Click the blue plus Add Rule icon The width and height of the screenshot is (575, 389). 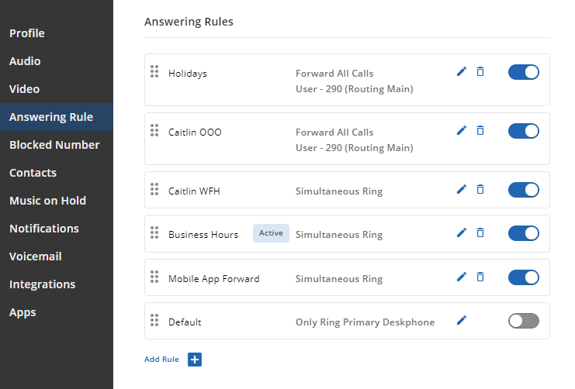click(195, 360)
